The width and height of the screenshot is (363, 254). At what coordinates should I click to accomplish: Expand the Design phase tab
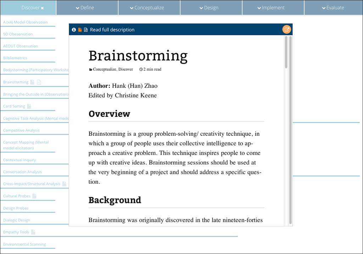point(211,8)
